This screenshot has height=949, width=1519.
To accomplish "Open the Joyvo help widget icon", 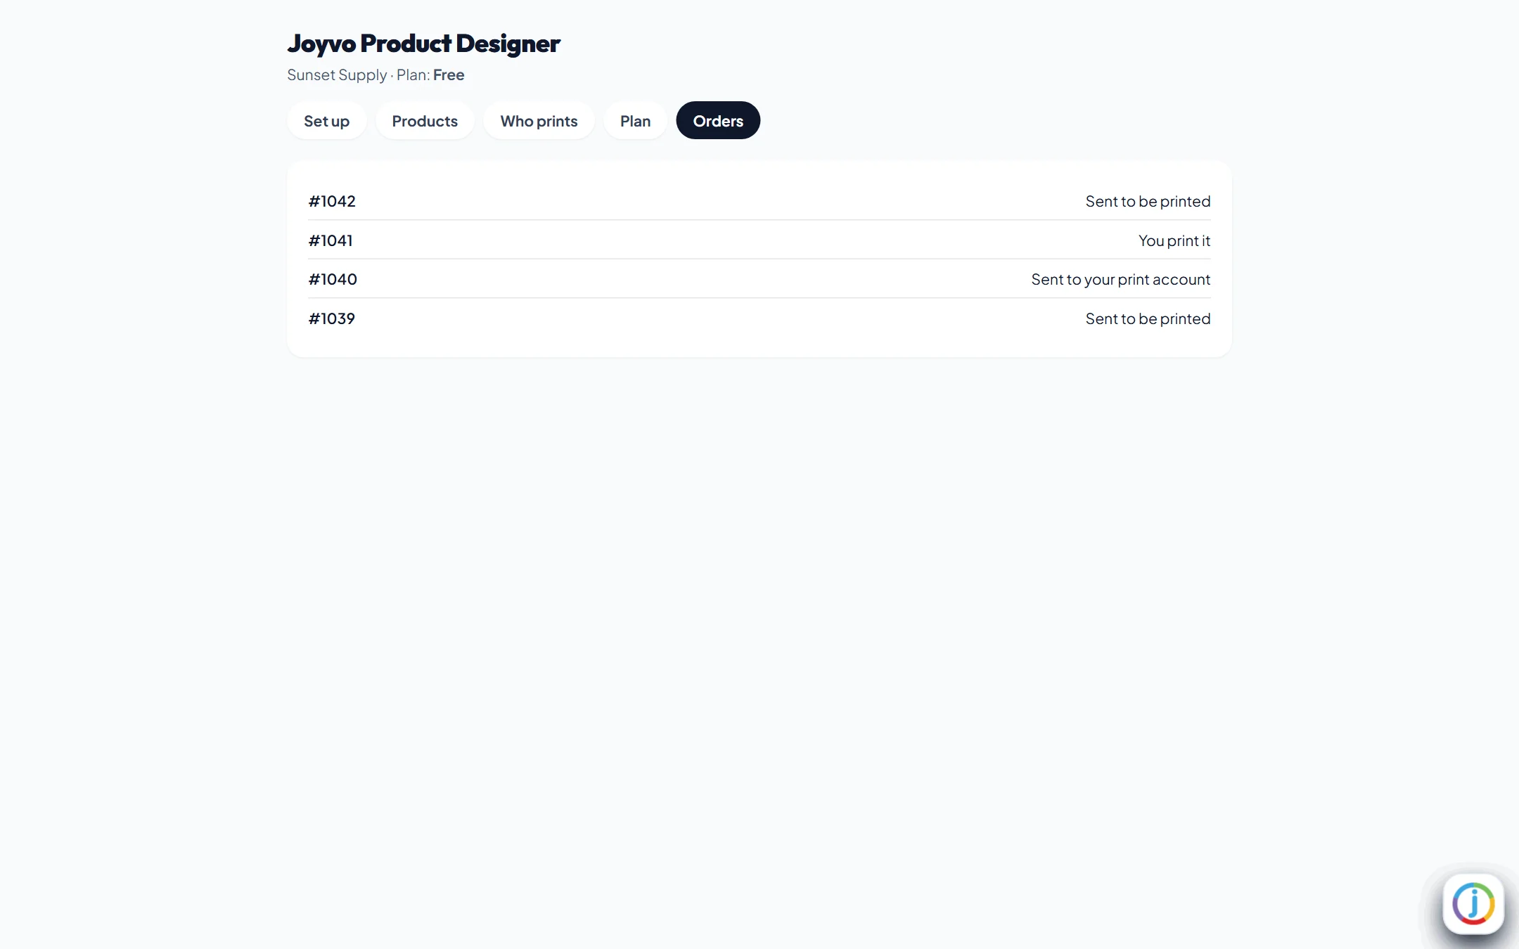I will pos(1473,903).
